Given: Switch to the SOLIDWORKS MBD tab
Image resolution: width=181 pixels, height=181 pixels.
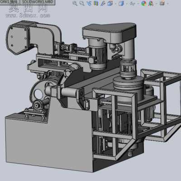Looking at the screenshot, I should pyautogui.click(x=38, y=2).
